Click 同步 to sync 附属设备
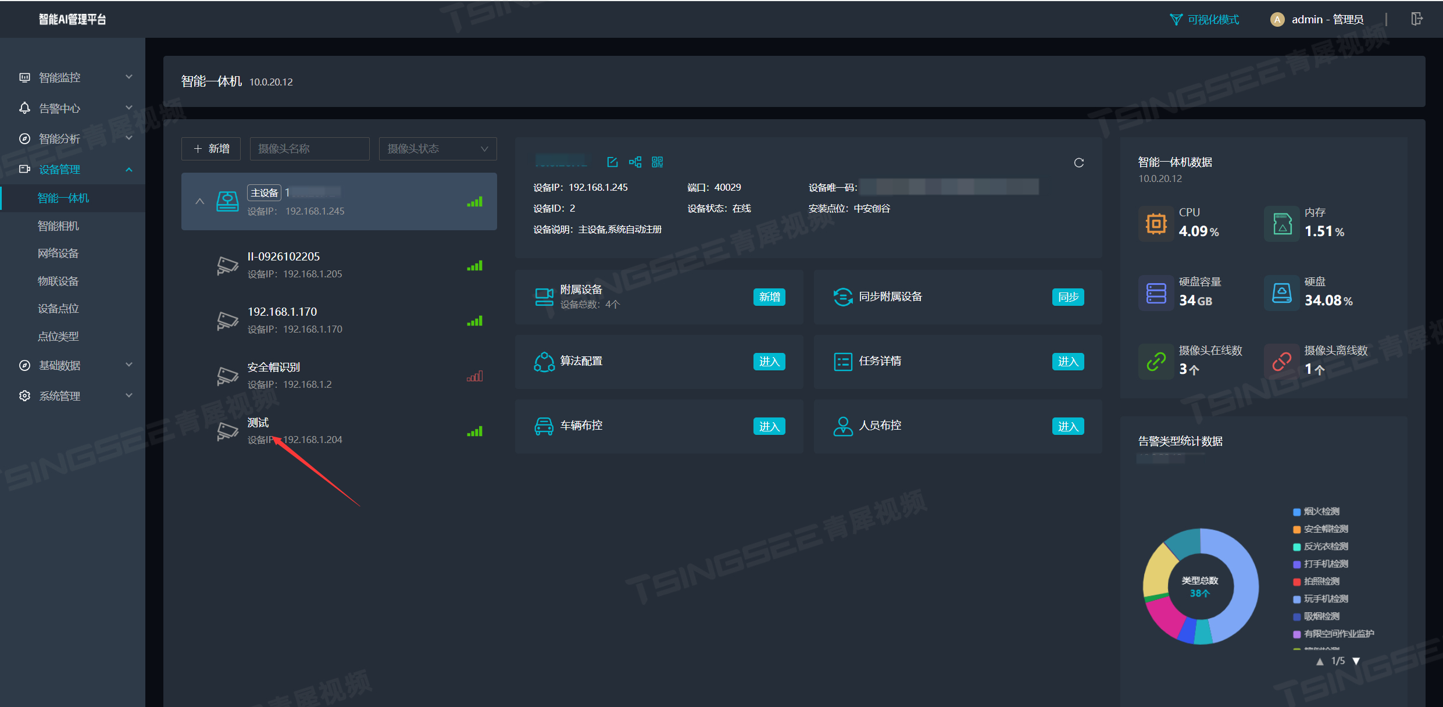This screenshot has width=1443, height=707. [1067, 297]
